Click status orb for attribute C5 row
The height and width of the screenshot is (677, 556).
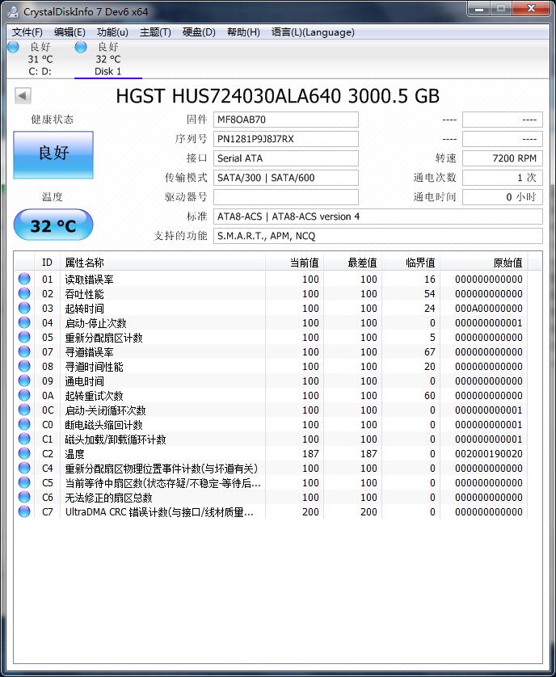click(24, 483)
